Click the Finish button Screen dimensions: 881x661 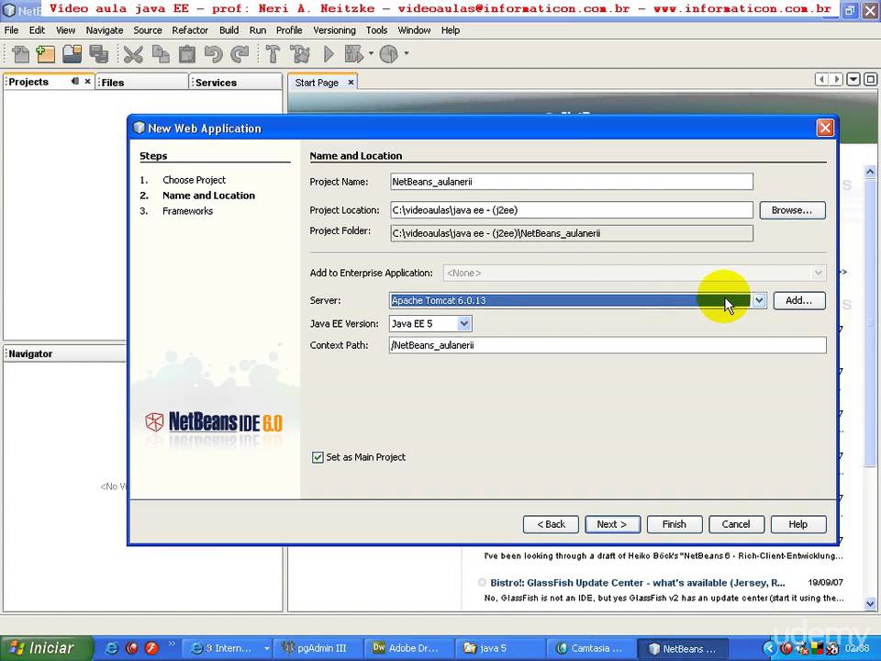675,524
